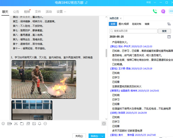Open the circled ellipsis extras icon
Viewport: 173px width, 138px height.
pyautogui.click(x=45, y=124)
